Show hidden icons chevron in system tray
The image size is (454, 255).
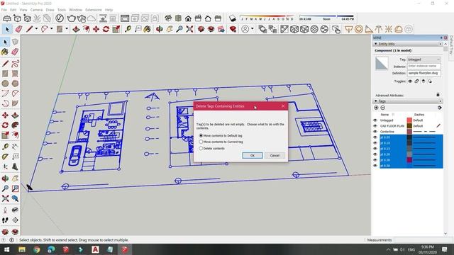pos(388,249)
